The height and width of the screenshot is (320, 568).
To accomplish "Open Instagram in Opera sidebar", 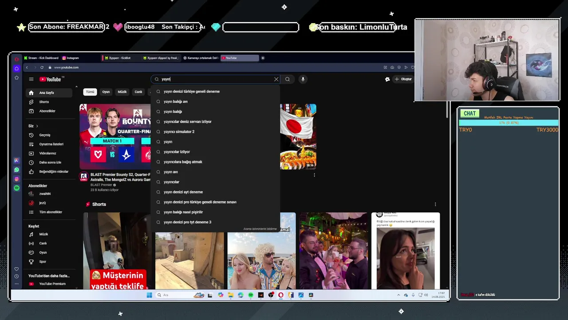I will click(x=16, y=179).
